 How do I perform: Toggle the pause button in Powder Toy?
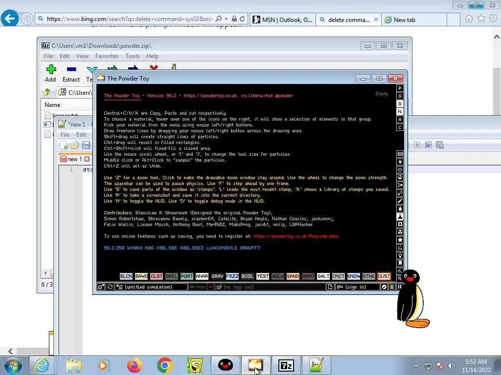(x=399, y=287)
